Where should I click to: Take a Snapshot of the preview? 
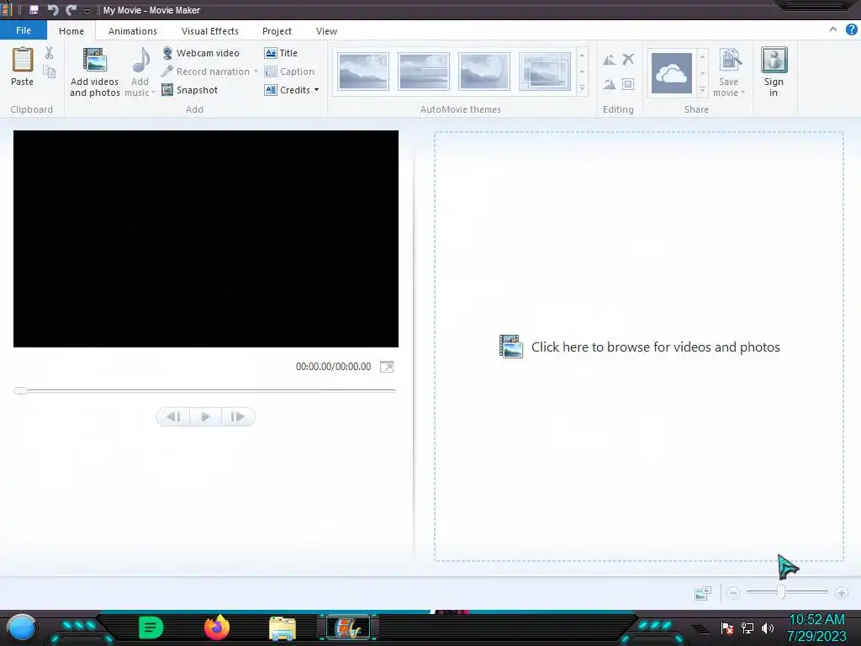pyautogui.click(x=190, y=90)
